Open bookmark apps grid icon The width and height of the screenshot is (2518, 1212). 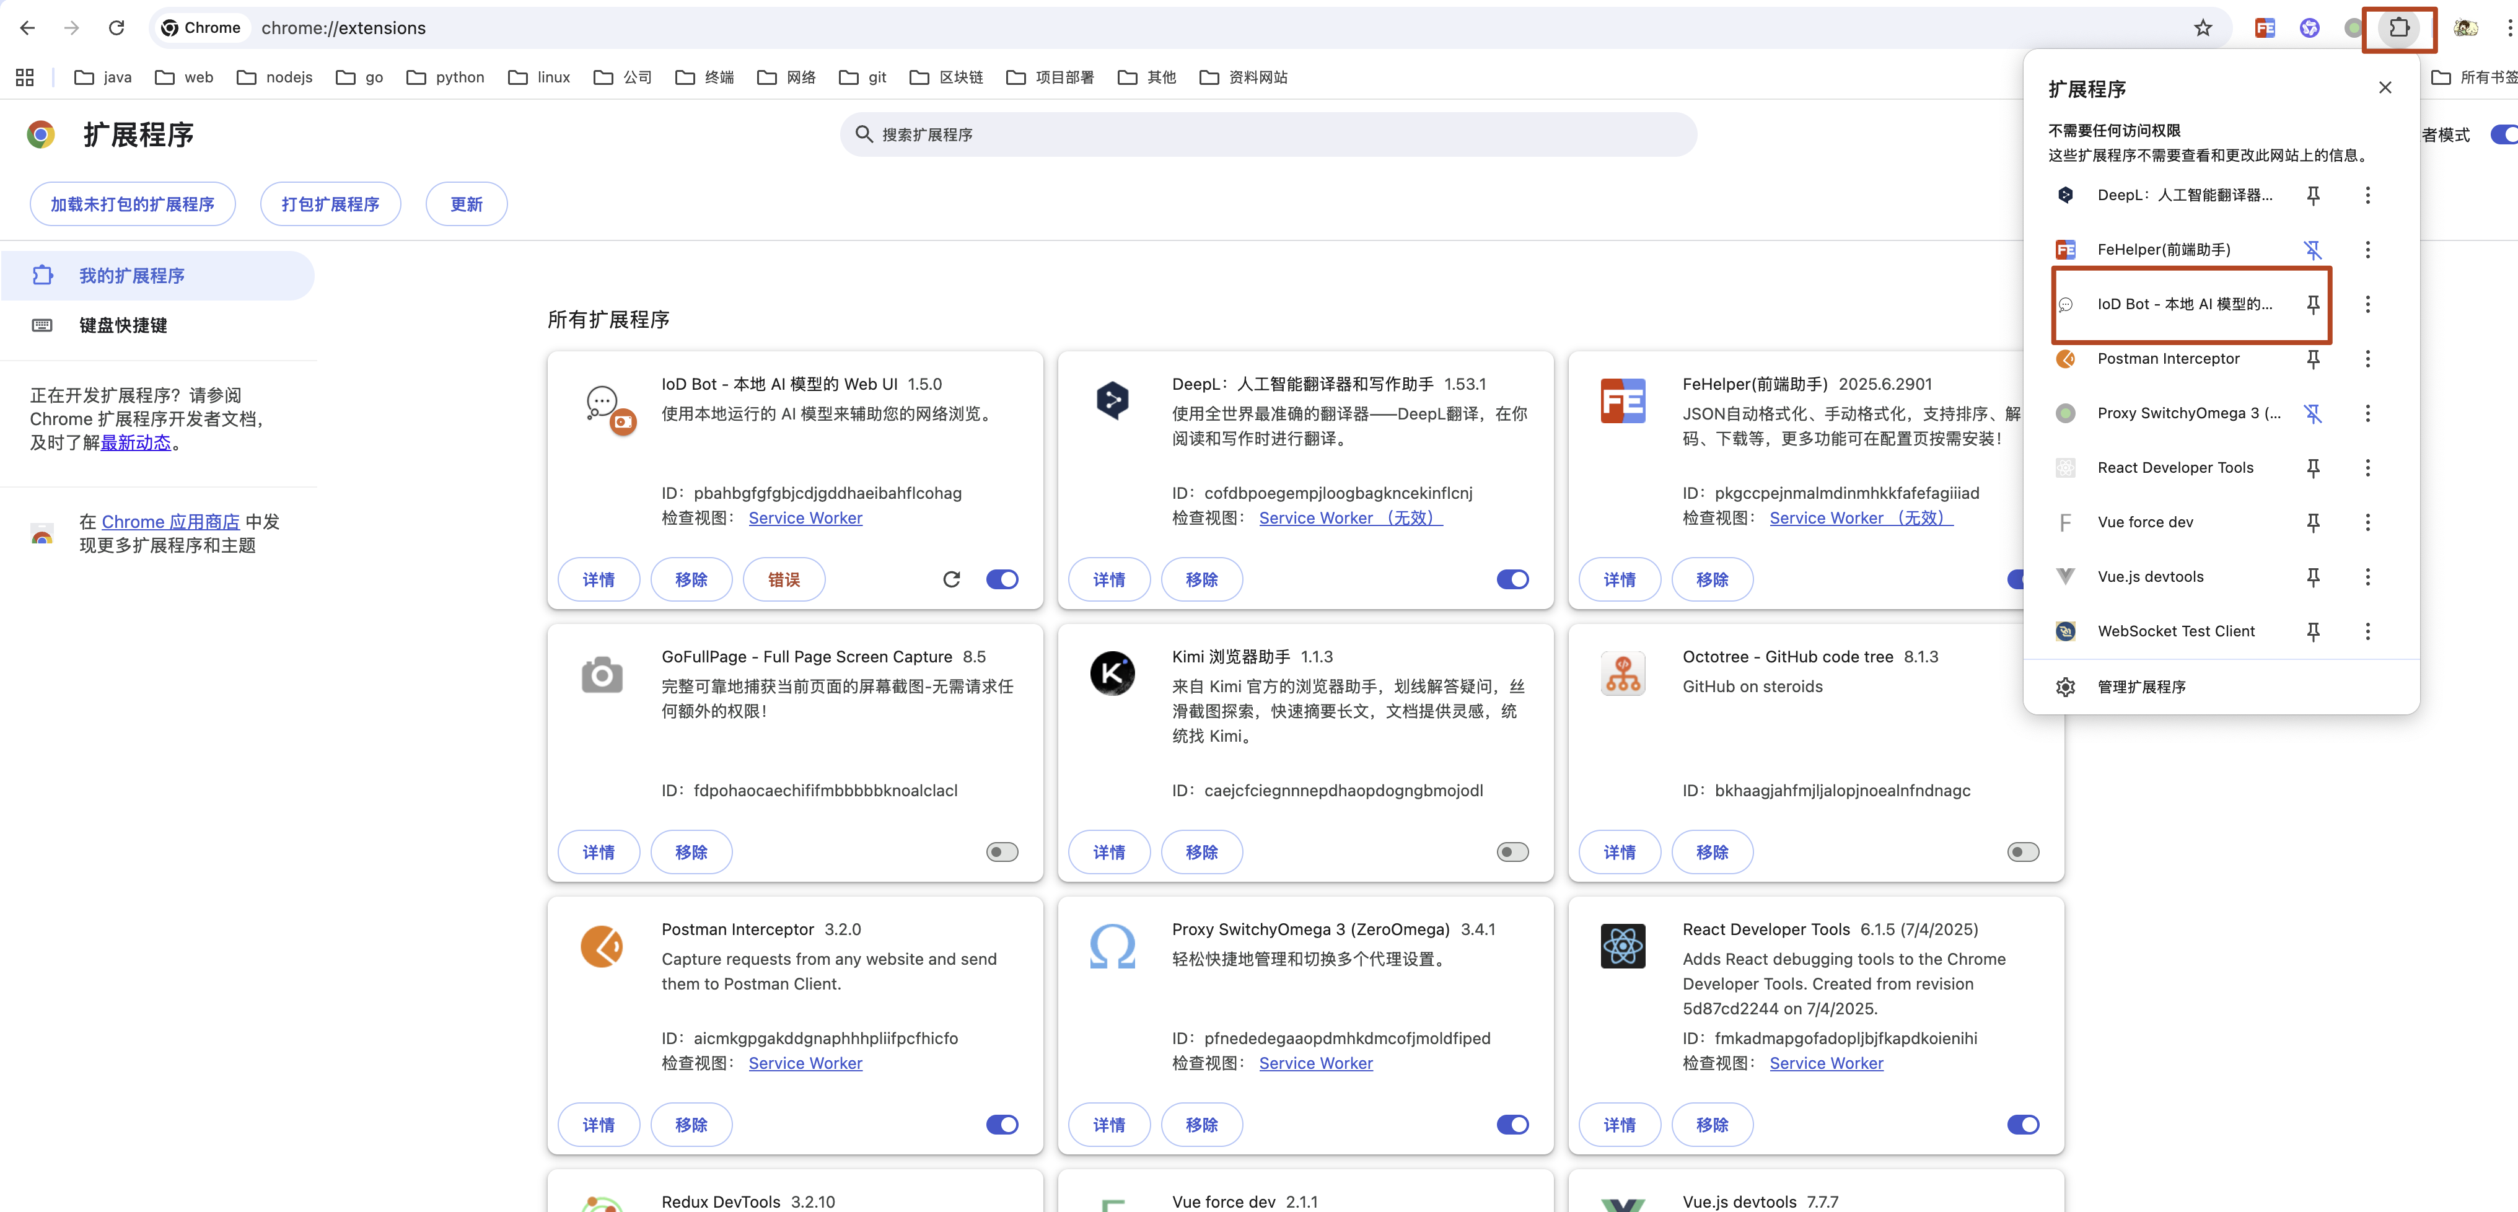(x=25, y=77)
